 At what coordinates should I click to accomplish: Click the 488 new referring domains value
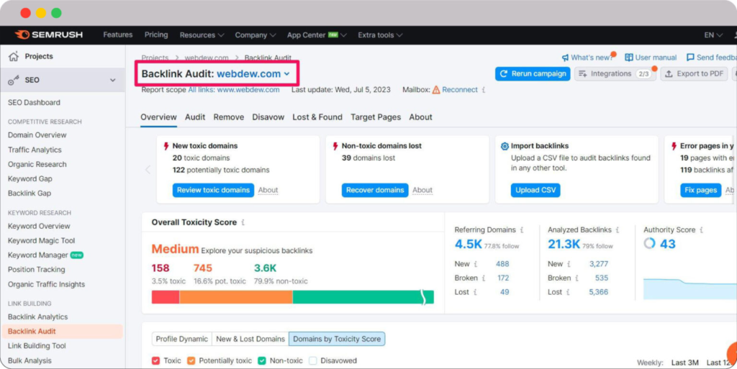(x=502, y=264)
